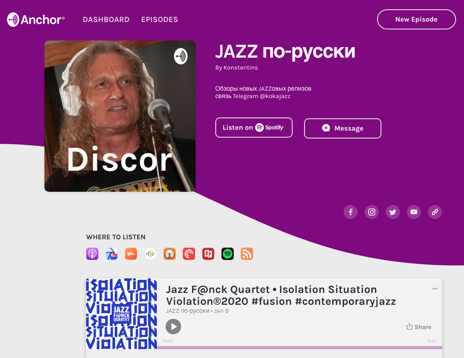Click the New Episode button
Viewport: 464px width, 358px height.
coord(417,19)
